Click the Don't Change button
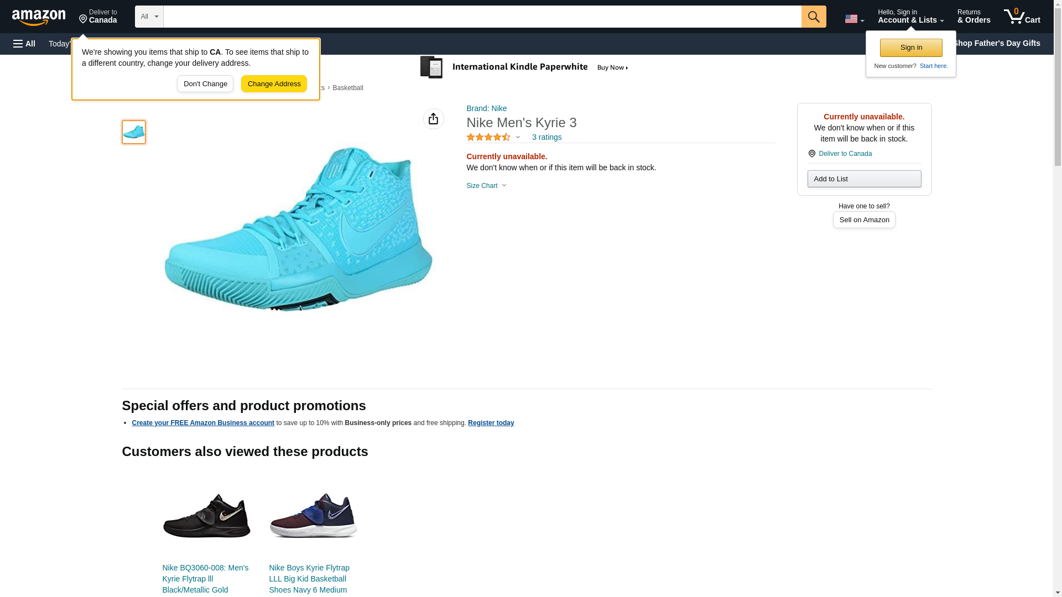Screen dimensions: 1062x597 pyautogui.click(x=205, y=84)
